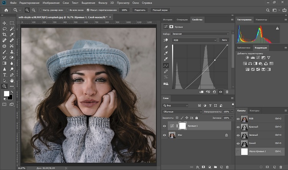This screenshot has width=288, height=170.
Task: Hide the Фон layer
Action: point(164,135)
